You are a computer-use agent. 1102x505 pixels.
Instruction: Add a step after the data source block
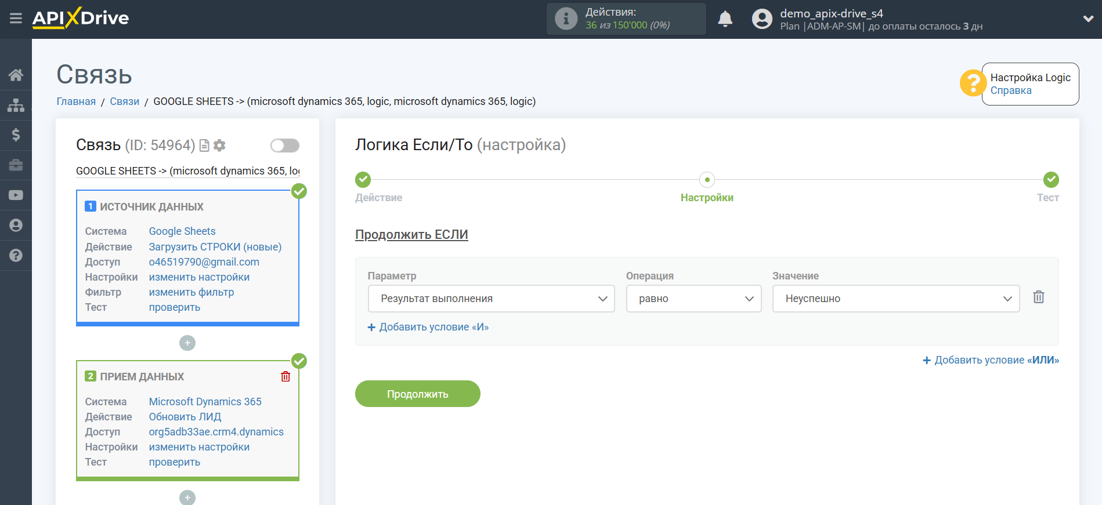click(187, 343)
